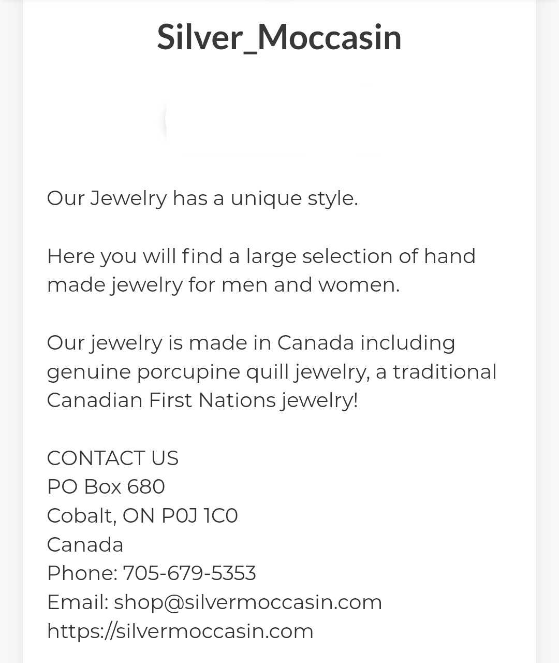
Task: Click the 'Here you will find' sentence line
Action: tap(261, 256)
